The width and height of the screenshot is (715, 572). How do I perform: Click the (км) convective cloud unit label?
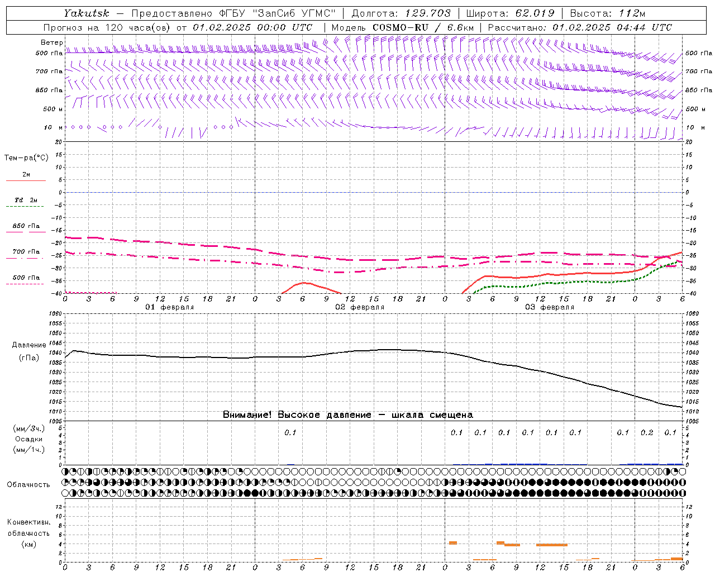[29, 544]
